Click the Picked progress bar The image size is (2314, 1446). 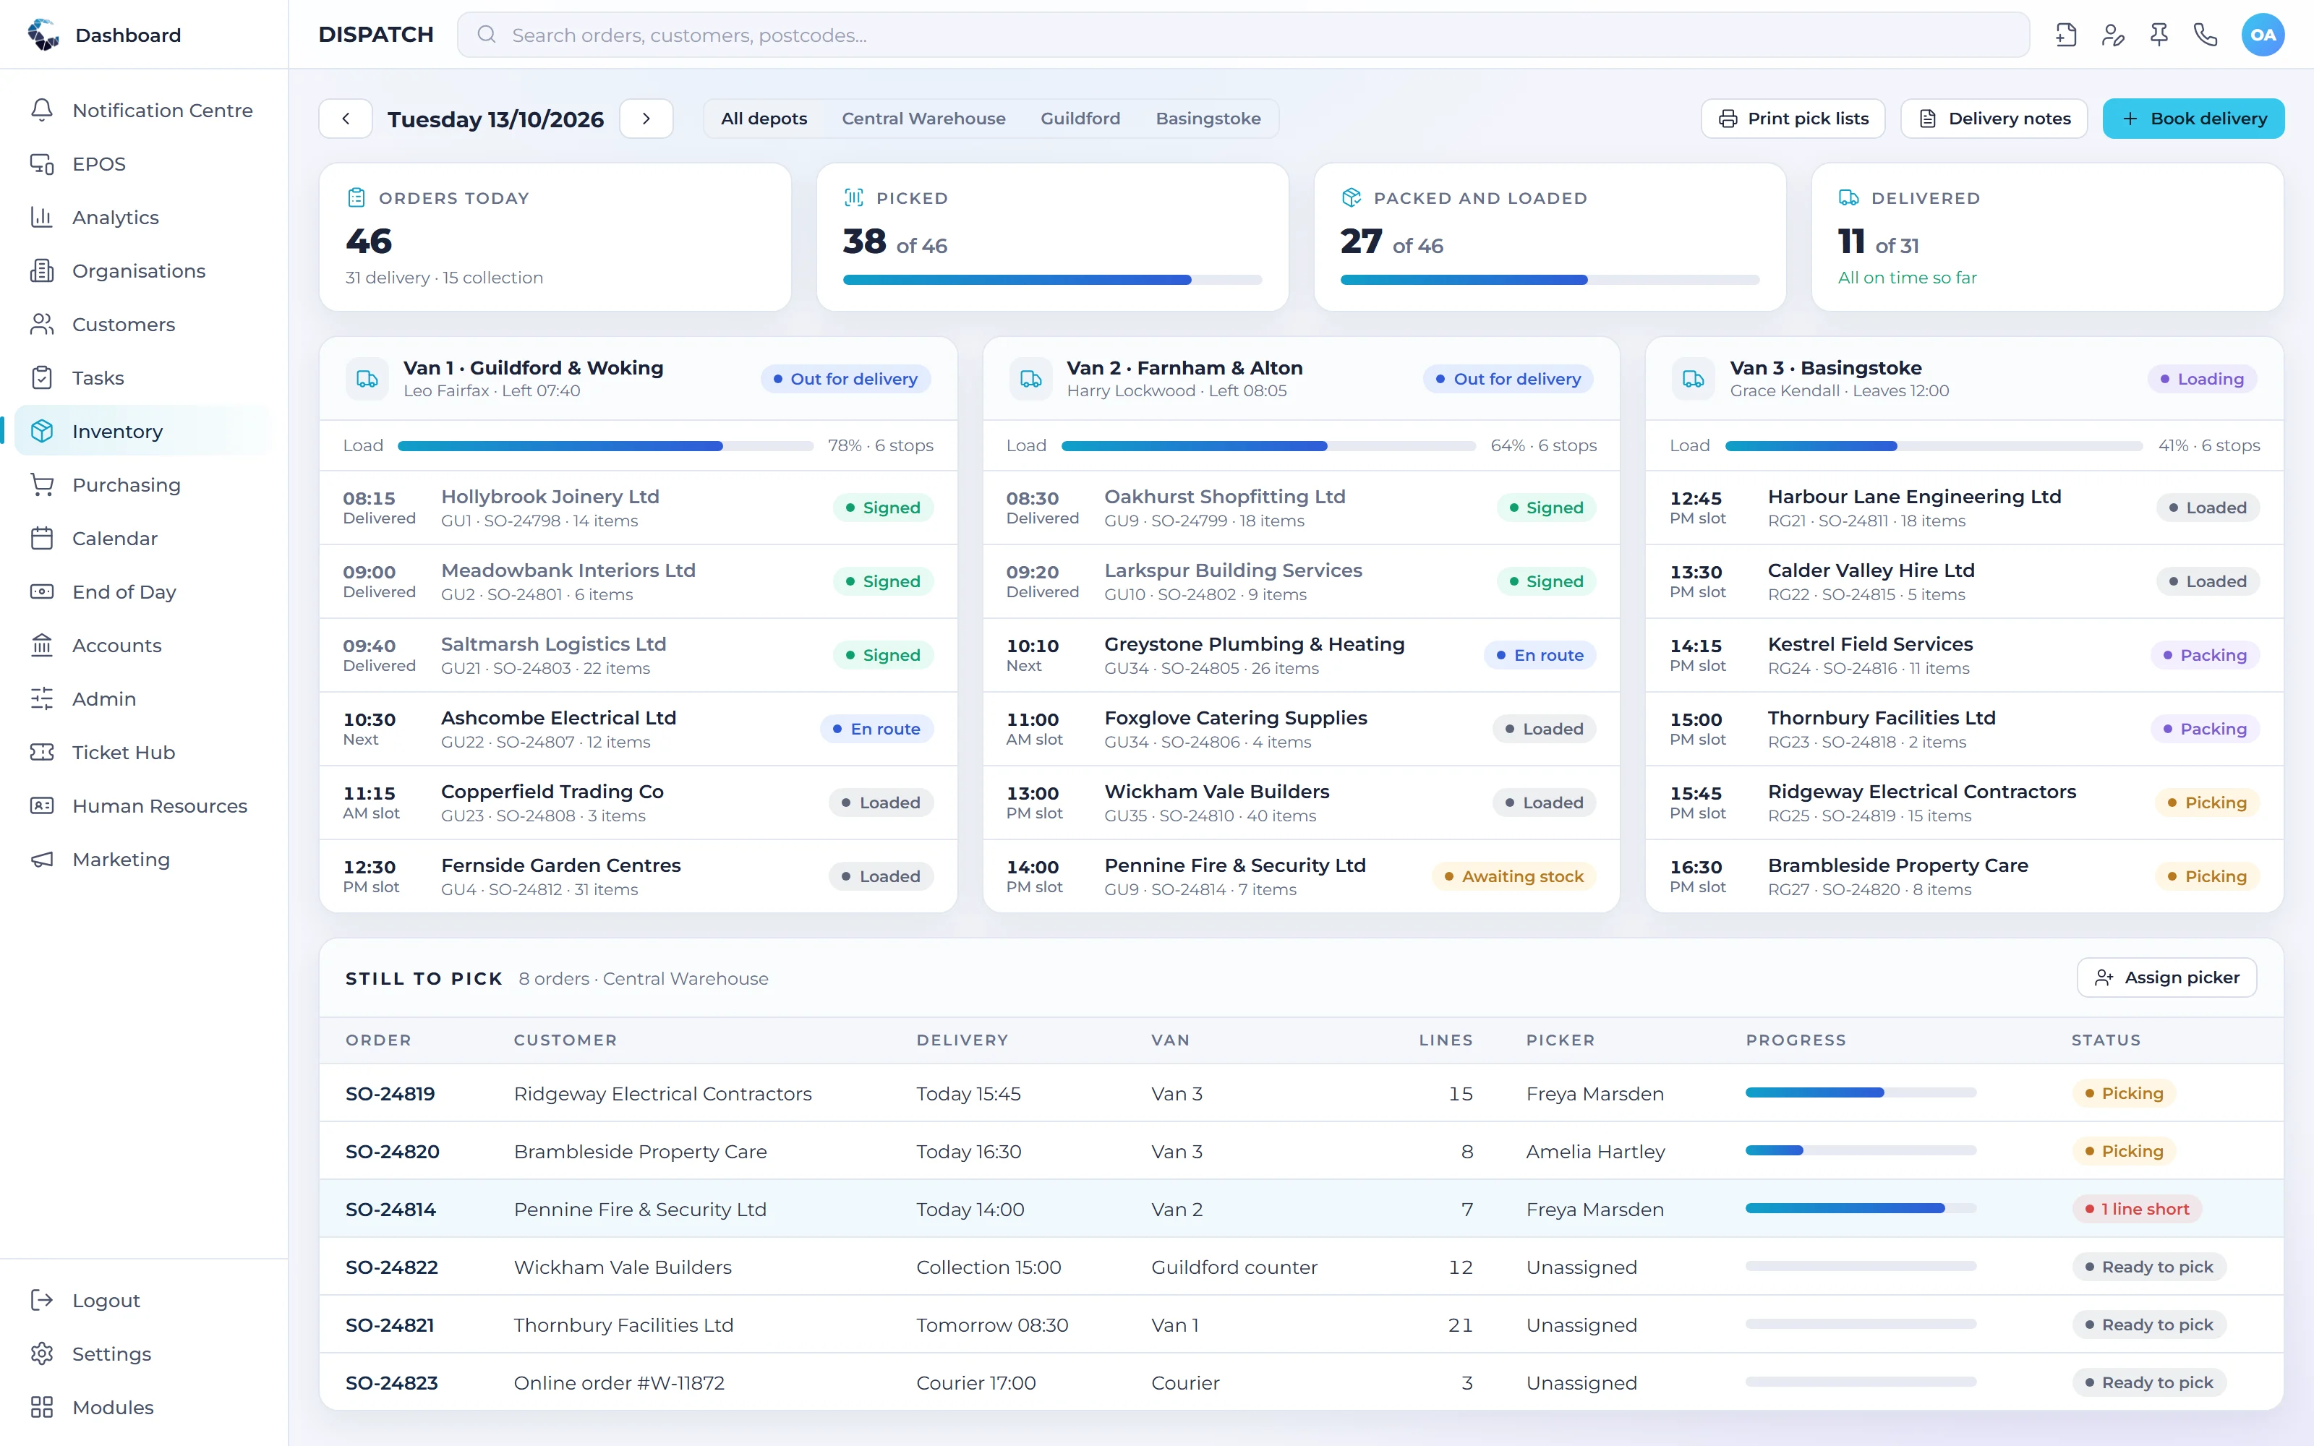[1052, 281]
